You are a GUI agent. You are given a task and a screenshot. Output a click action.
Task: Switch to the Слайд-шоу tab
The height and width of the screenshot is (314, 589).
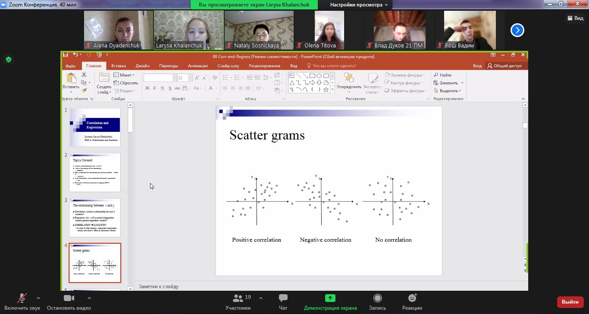[x=229, y=66]
